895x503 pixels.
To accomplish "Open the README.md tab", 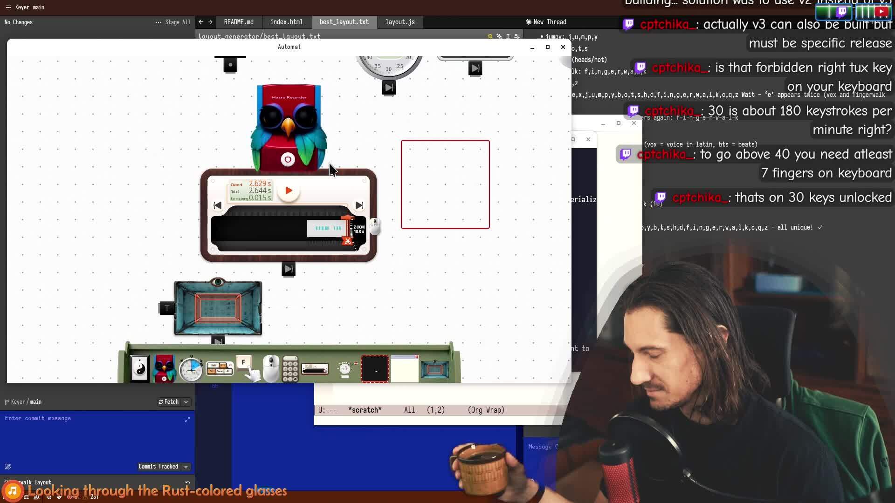I will pyautogui.click(x=239, y=22).
